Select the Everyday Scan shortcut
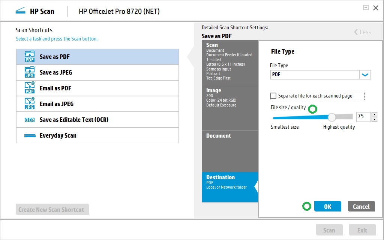 pos(97,135)
